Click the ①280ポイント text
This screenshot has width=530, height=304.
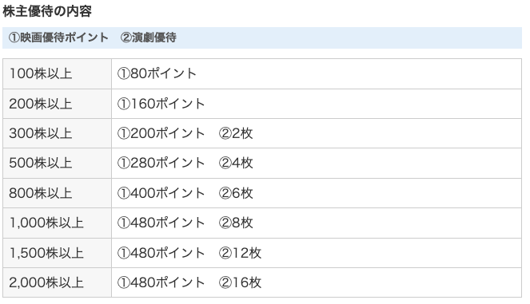pyautogui.click(x=161, y=163)
